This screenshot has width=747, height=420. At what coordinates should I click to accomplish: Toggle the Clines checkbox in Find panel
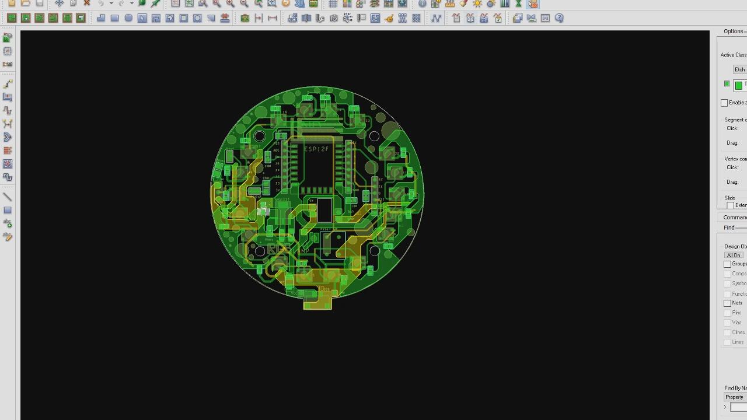click(x=727, y=332)
